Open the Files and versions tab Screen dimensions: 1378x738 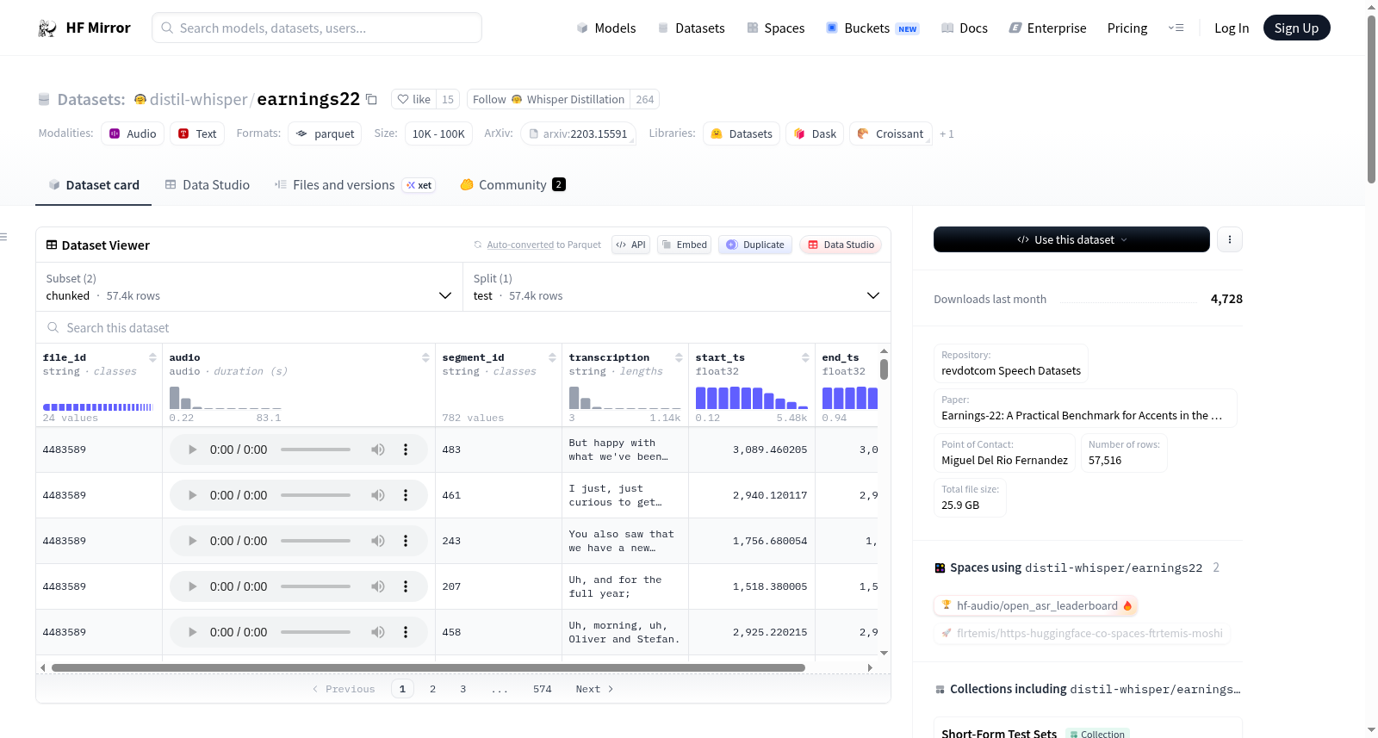[x=355, y=185]
